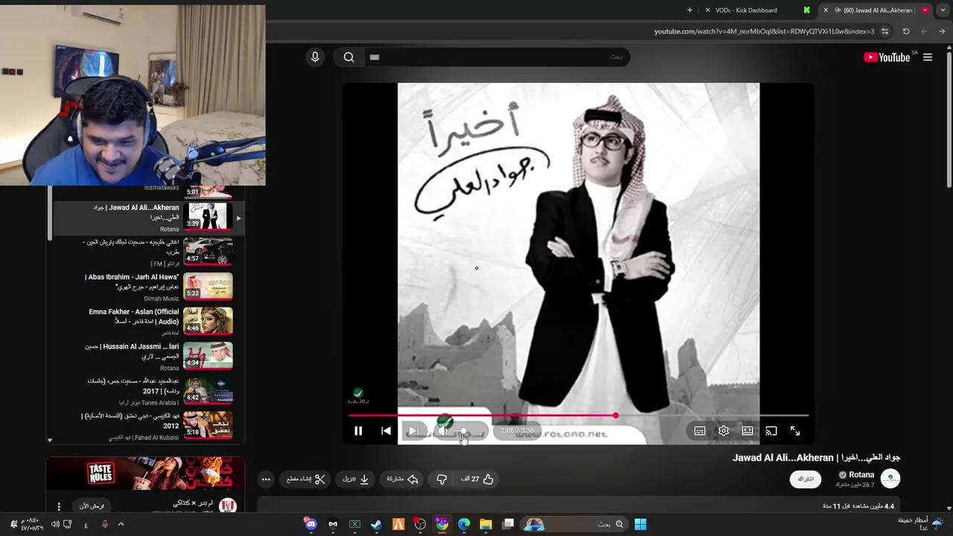The image size is (953, 536).
Task: Seek on the red video progress bar
Action: pyautogui.click(x=579, y=415)
